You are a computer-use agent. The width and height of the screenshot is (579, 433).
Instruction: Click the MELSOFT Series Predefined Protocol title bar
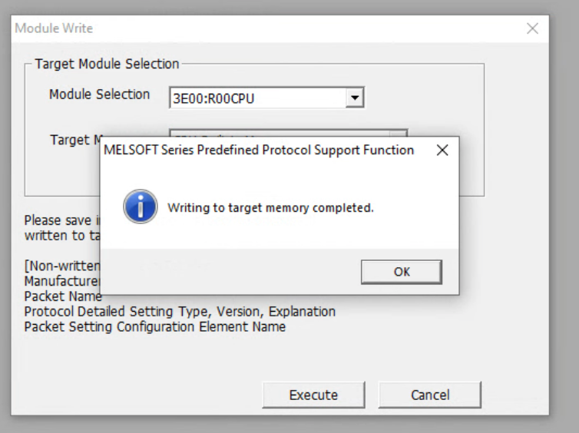pos(259,150)
